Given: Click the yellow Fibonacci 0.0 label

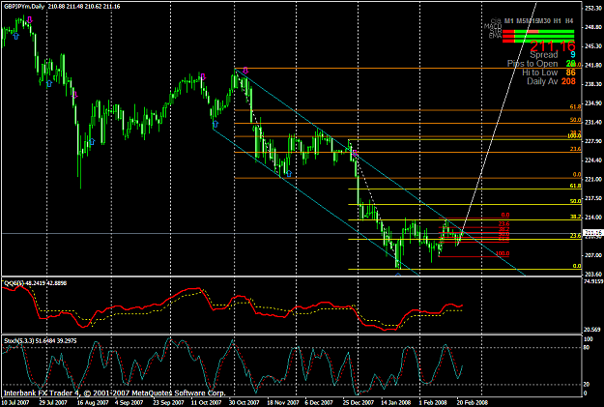Looking at the screenshot, I should (x=577, y=266).
